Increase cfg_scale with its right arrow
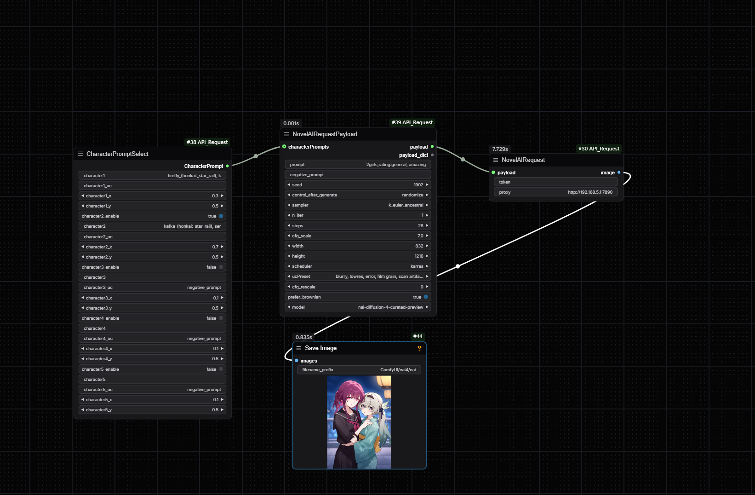 coord(427,236)
